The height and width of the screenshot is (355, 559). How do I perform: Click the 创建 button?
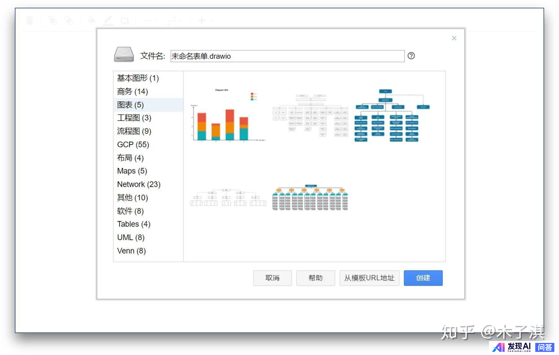(423, 278)
